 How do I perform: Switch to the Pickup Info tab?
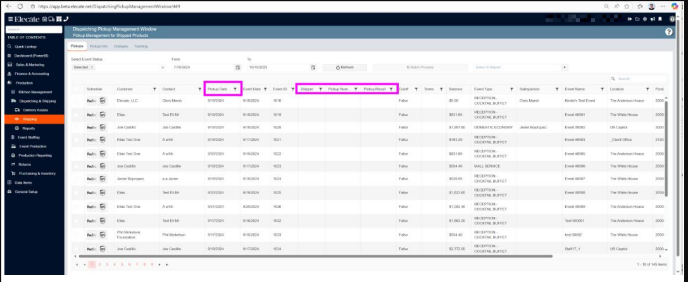(x=99, y=46)
